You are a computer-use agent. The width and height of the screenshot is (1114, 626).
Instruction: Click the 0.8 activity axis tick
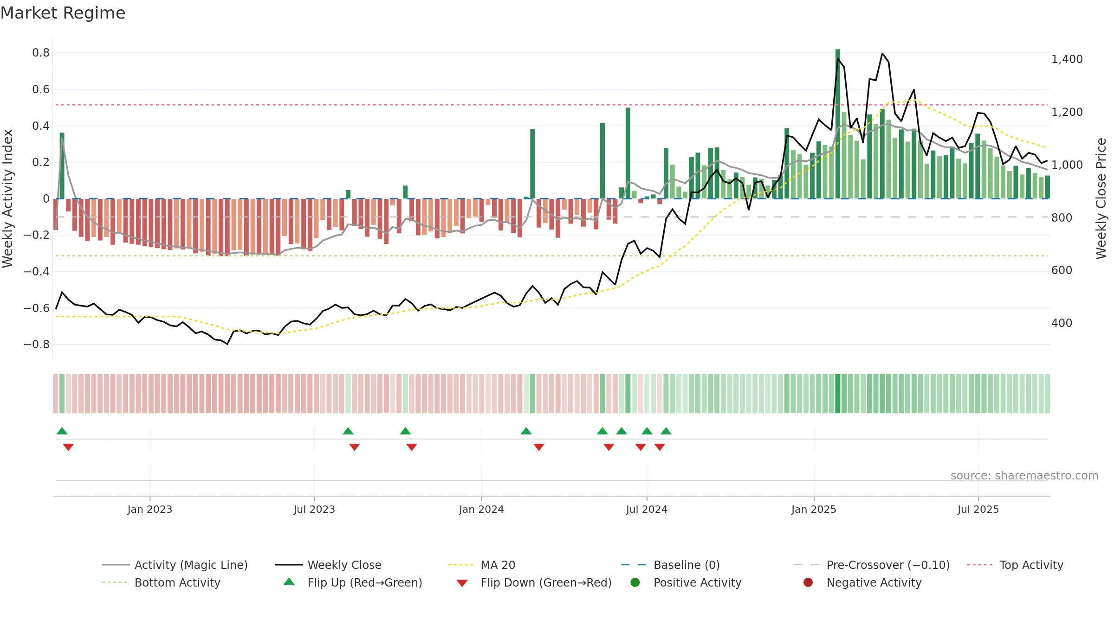click(x=41, y=53)
